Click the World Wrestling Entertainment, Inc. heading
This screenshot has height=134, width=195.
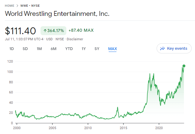click(57, 14)
